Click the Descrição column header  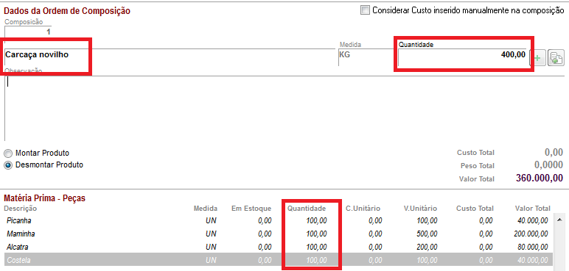point(21,209)
